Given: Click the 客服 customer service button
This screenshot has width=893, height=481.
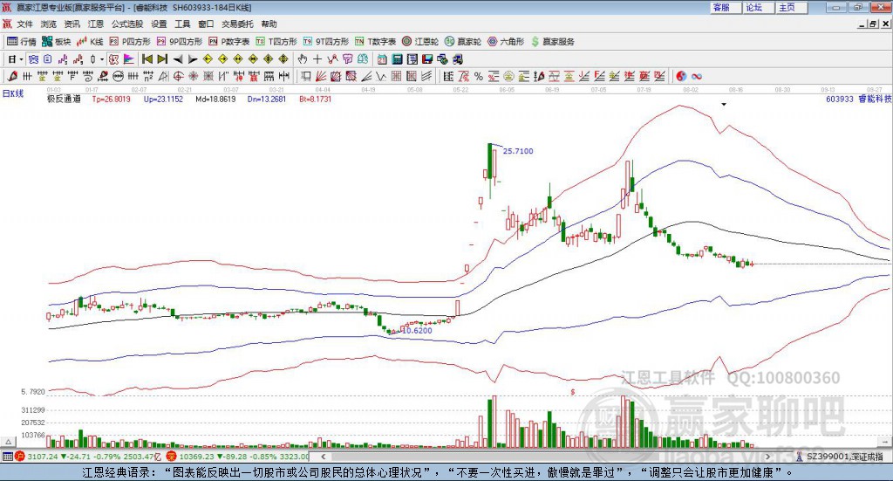Looking at the screenshot, I should point(726,7).
